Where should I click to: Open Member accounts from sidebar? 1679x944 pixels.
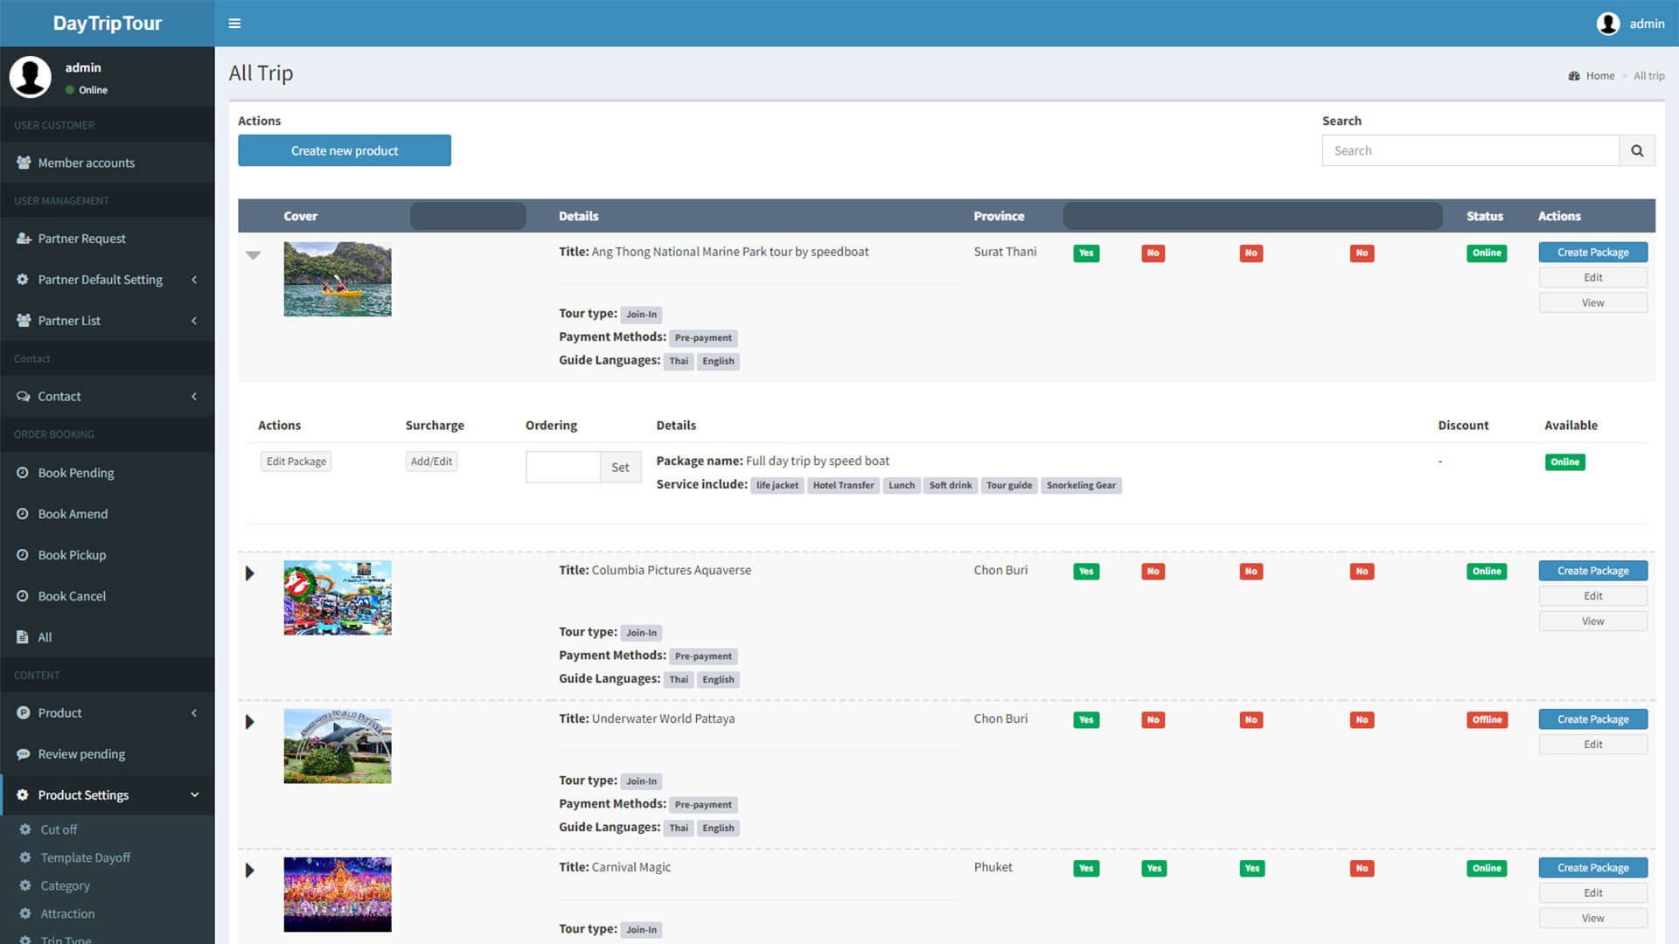pyautogui.click(x=86, y=163)
